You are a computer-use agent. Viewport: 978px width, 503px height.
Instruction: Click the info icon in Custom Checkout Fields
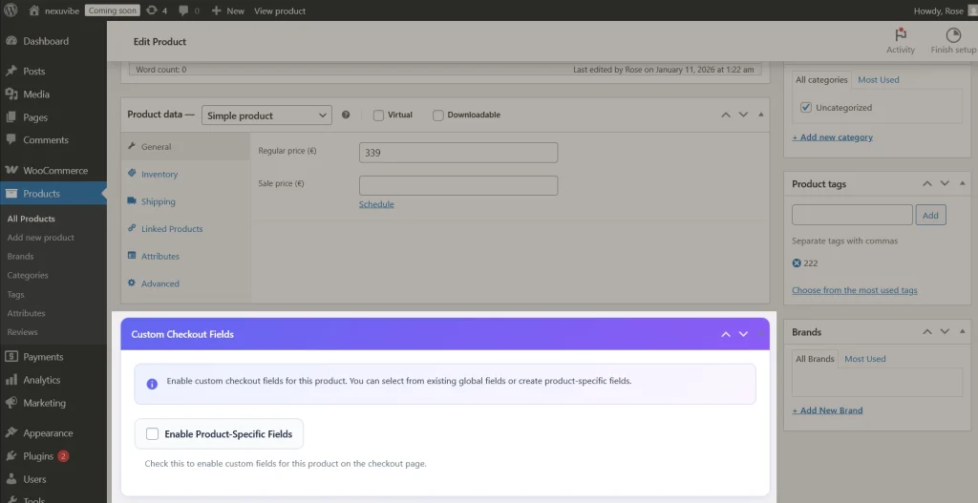[152, 384]
